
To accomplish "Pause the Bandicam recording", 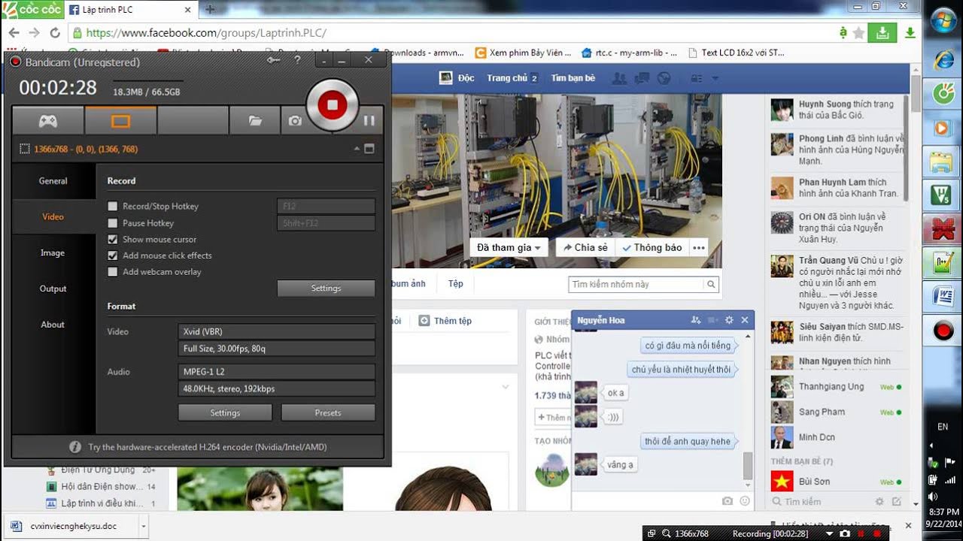I will click(x=369, y=120).
